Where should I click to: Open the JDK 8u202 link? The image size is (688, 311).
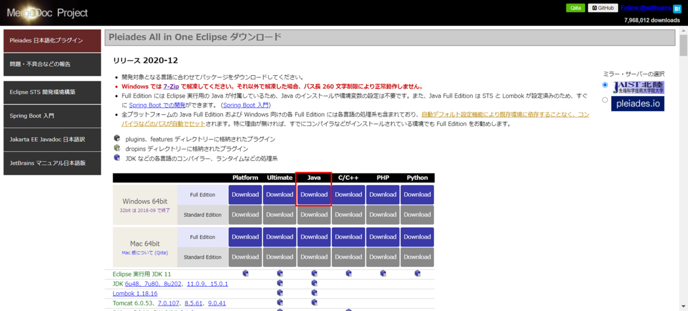pos(173,284)
